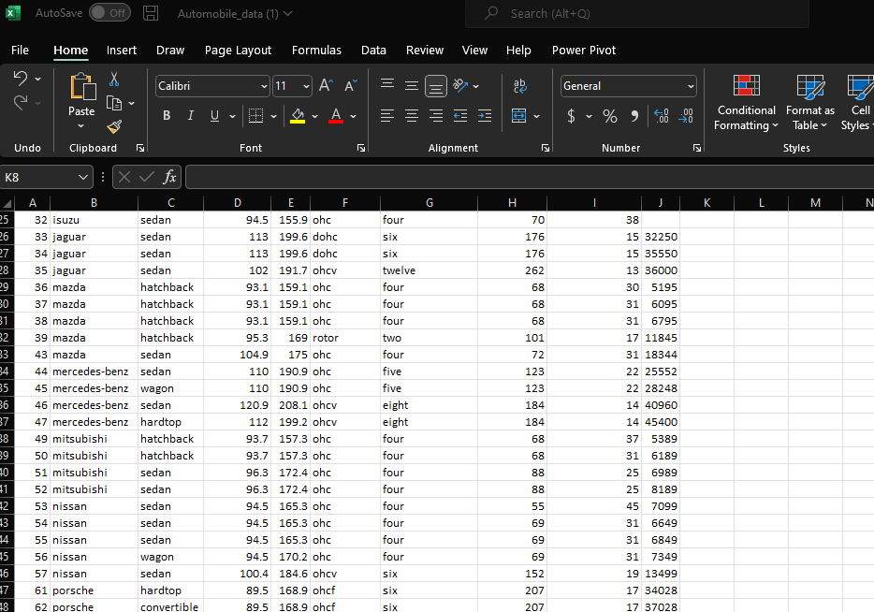The image size is (874, 612).
Task: Enable Wrap Text
Action: (520, 85)
